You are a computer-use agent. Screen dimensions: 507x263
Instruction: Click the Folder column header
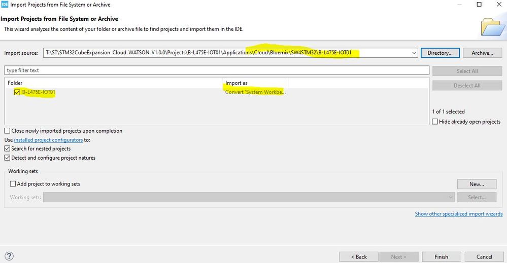pos(114,83)
